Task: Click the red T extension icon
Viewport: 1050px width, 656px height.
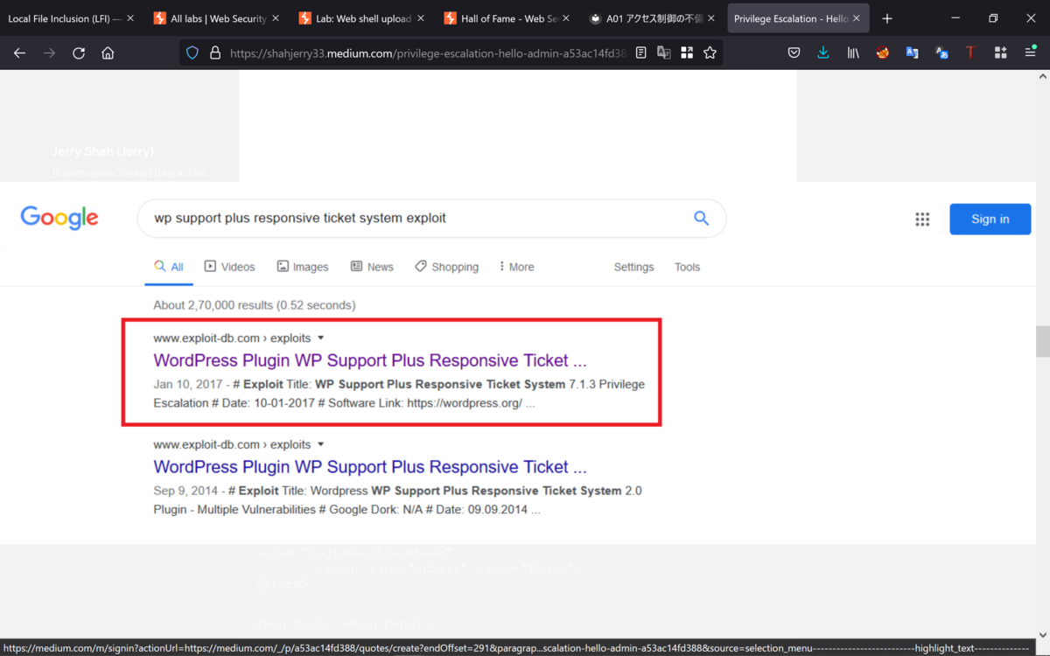Action: pos(970,53)
